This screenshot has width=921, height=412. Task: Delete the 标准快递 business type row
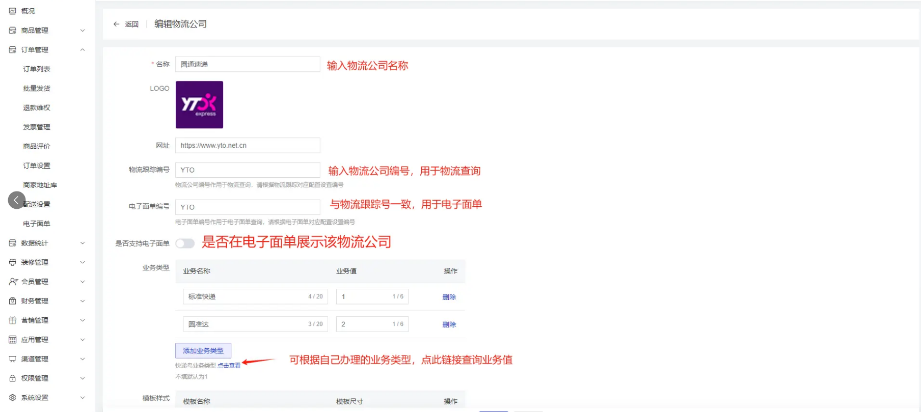pos(449,297)
